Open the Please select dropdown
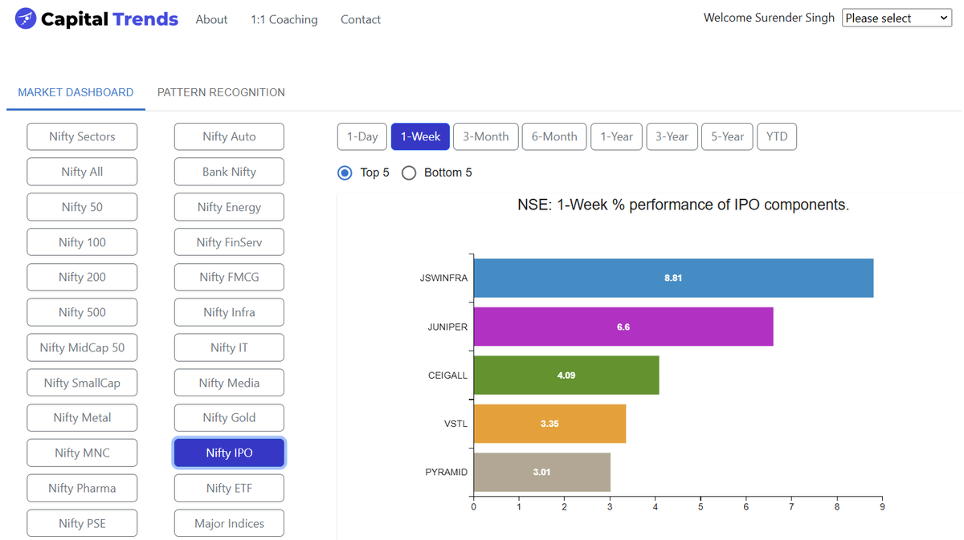 tap(897, 18)
